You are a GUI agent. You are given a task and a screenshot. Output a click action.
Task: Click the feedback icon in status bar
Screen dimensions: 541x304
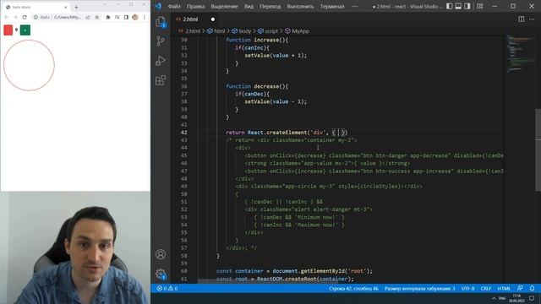click(x=520, y=289)
